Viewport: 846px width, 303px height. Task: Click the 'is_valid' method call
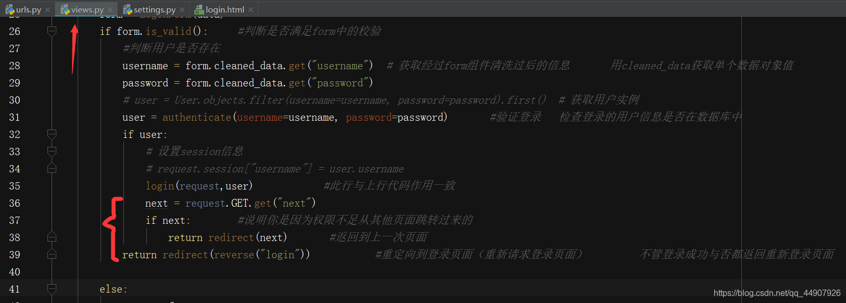168,31
